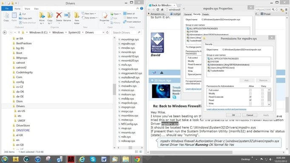
Task: Switch to the Share ribbon tab
Action: tap(27, 8)
